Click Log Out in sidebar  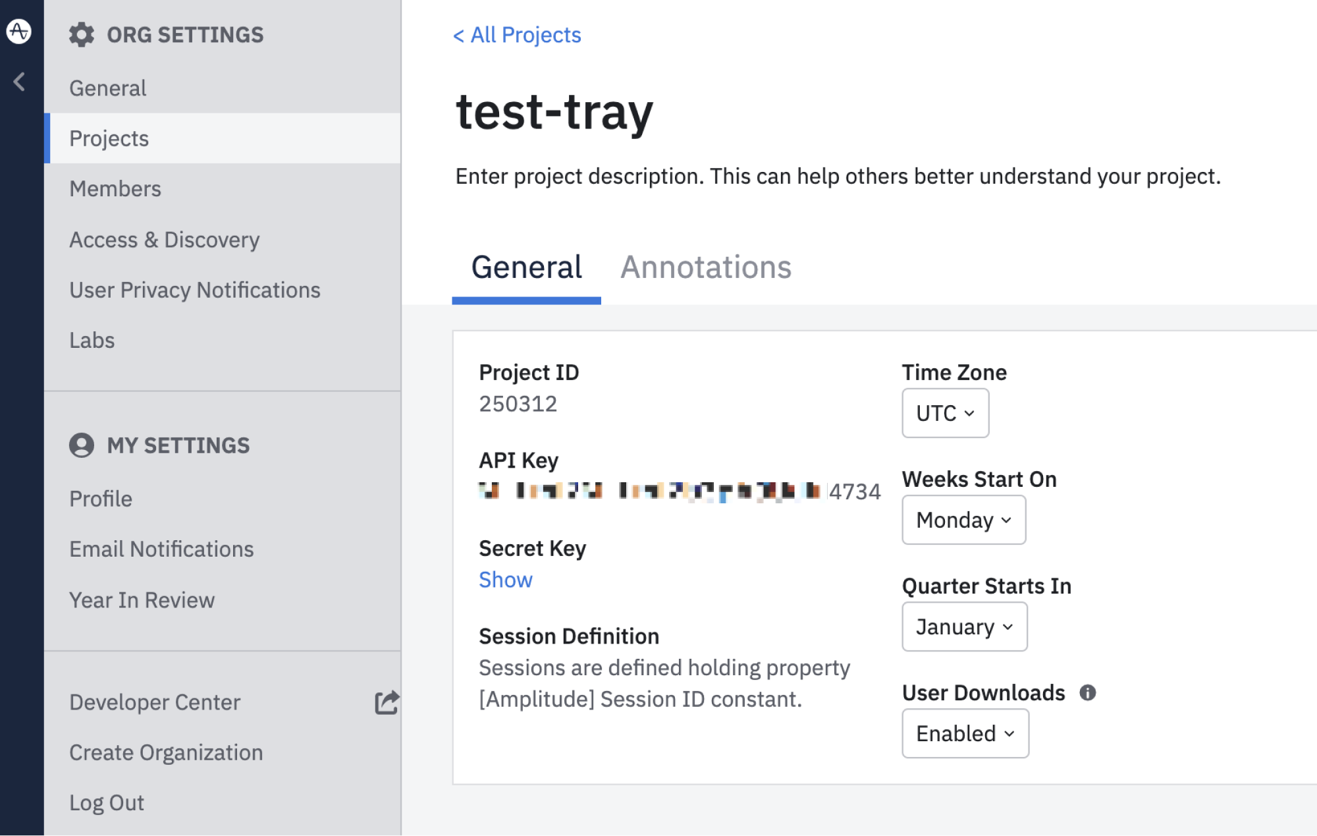(107, 802)
